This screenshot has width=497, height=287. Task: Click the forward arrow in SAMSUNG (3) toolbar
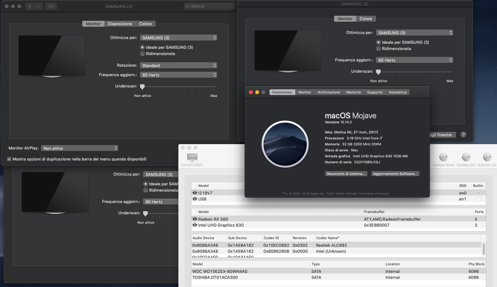(x=38, y=6)
